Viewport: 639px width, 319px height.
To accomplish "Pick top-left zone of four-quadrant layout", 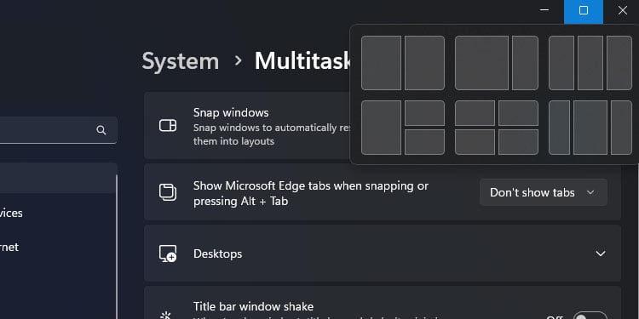I will (475, 113).
